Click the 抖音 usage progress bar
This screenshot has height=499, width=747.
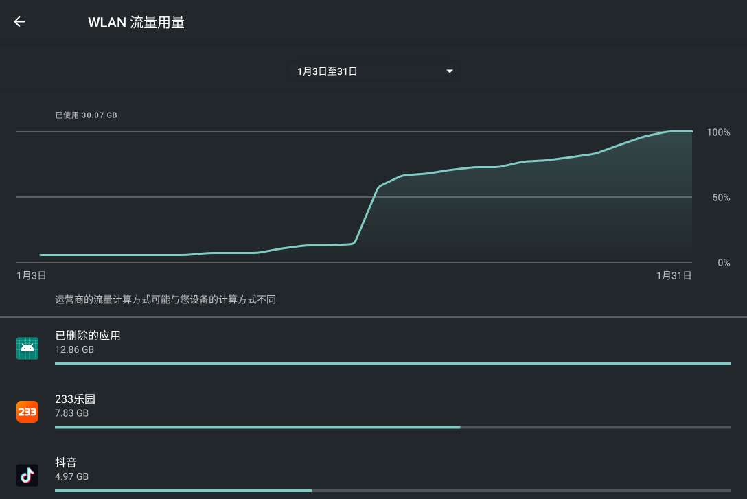click(x=392, y=490)
